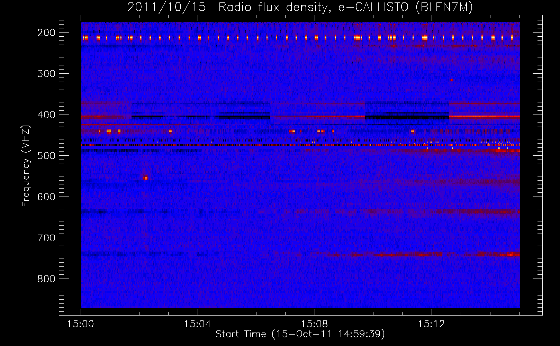Click the 700 MHz axis tick label
560x346 pixels.
[x=46, y=238]
